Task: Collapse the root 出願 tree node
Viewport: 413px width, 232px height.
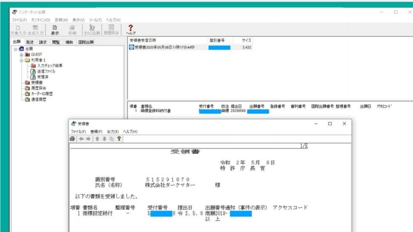Action: coord(16,49)
